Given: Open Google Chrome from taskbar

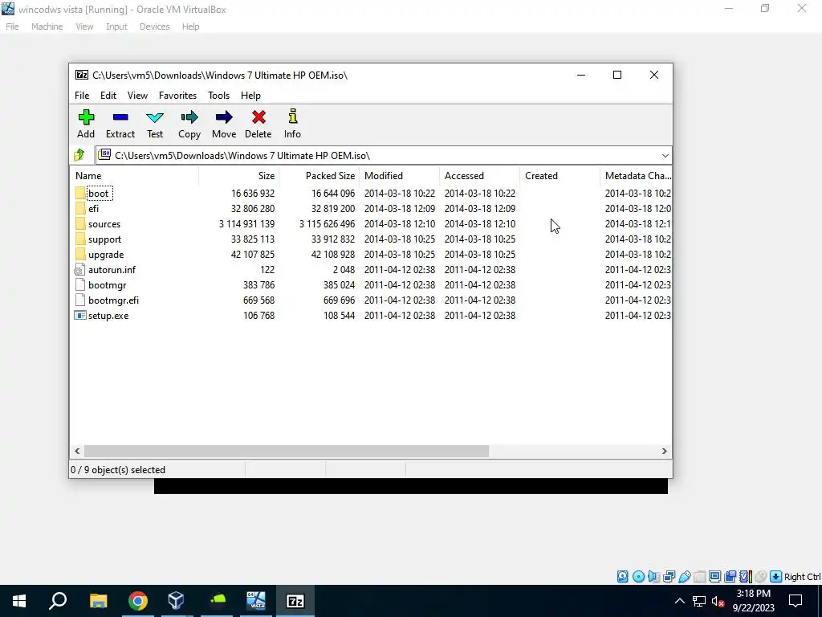Looking at the screenshot, I should [138, 601].
